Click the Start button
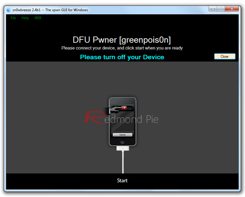This screenshot has height=197, width=245. coord(122,180)
